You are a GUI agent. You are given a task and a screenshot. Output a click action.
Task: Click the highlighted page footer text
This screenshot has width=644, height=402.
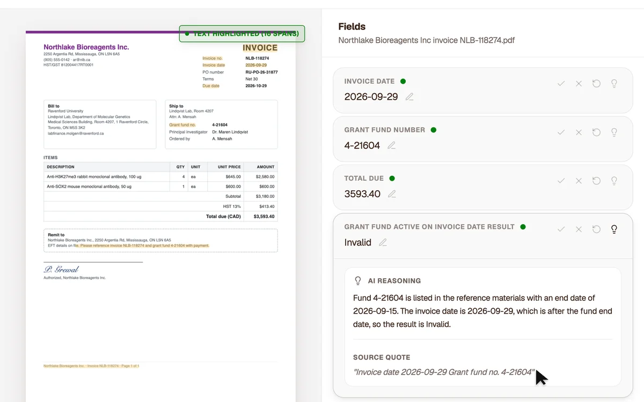pos(91,366)
